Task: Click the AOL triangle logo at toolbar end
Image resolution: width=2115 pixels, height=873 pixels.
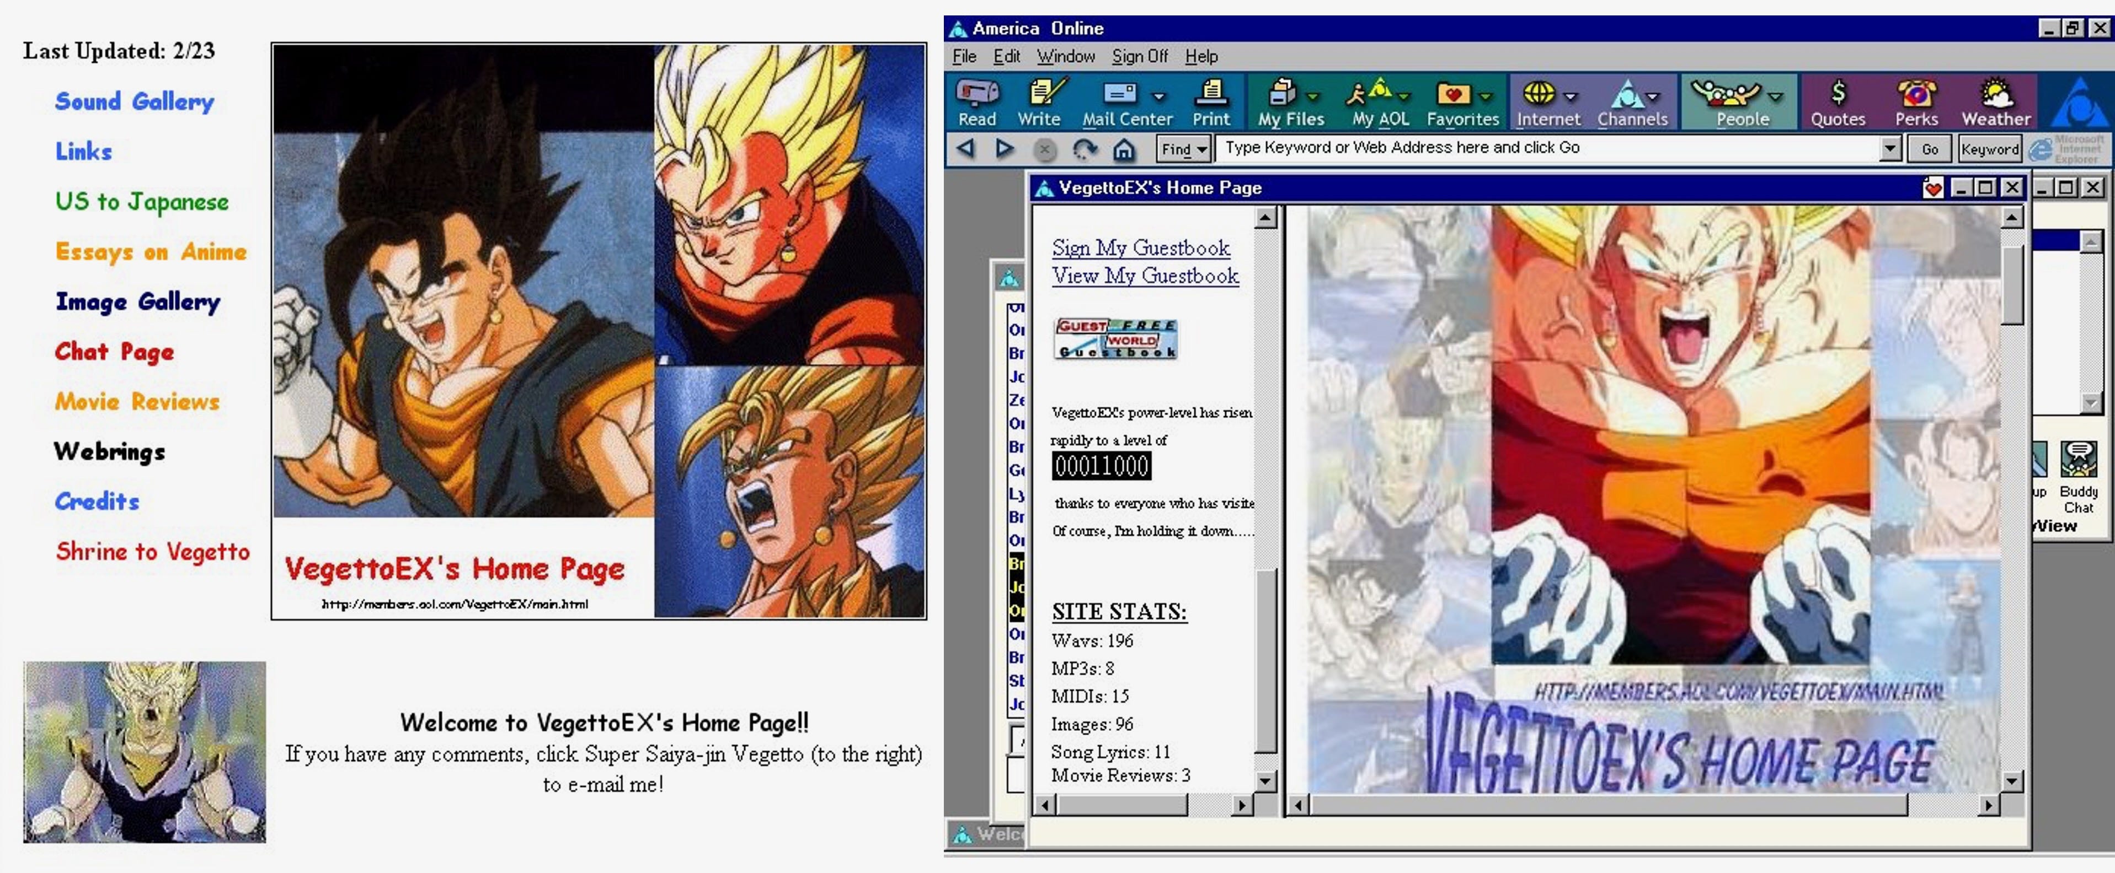Action: tap(2080, 102)
